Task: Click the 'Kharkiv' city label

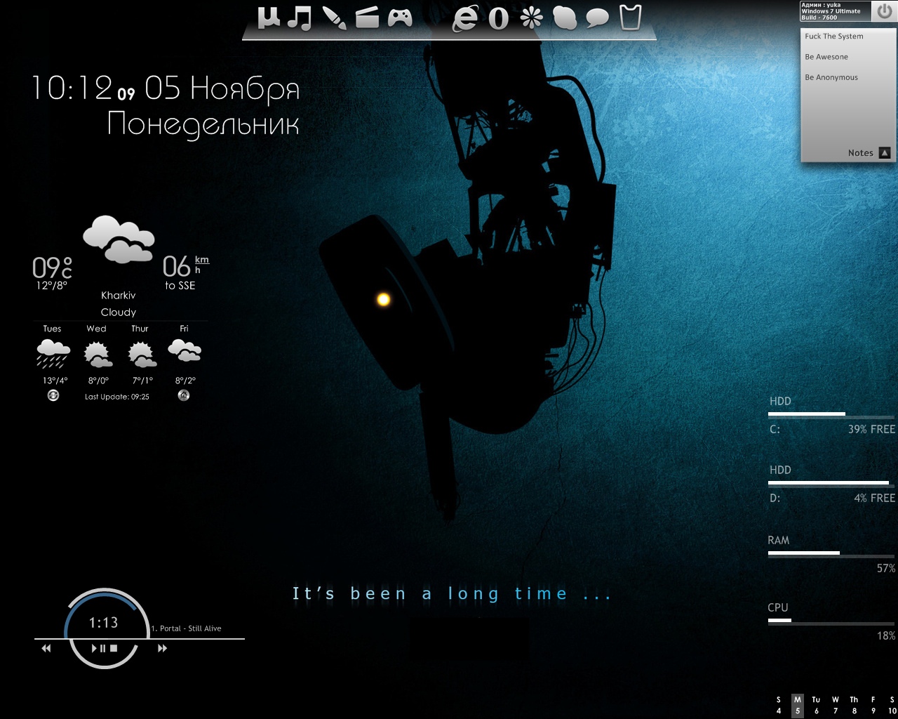Action: click(119, 295)
